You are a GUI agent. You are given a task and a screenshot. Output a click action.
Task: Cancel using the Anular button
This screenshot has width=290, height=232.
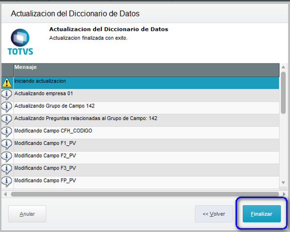[x=27, y=214]
